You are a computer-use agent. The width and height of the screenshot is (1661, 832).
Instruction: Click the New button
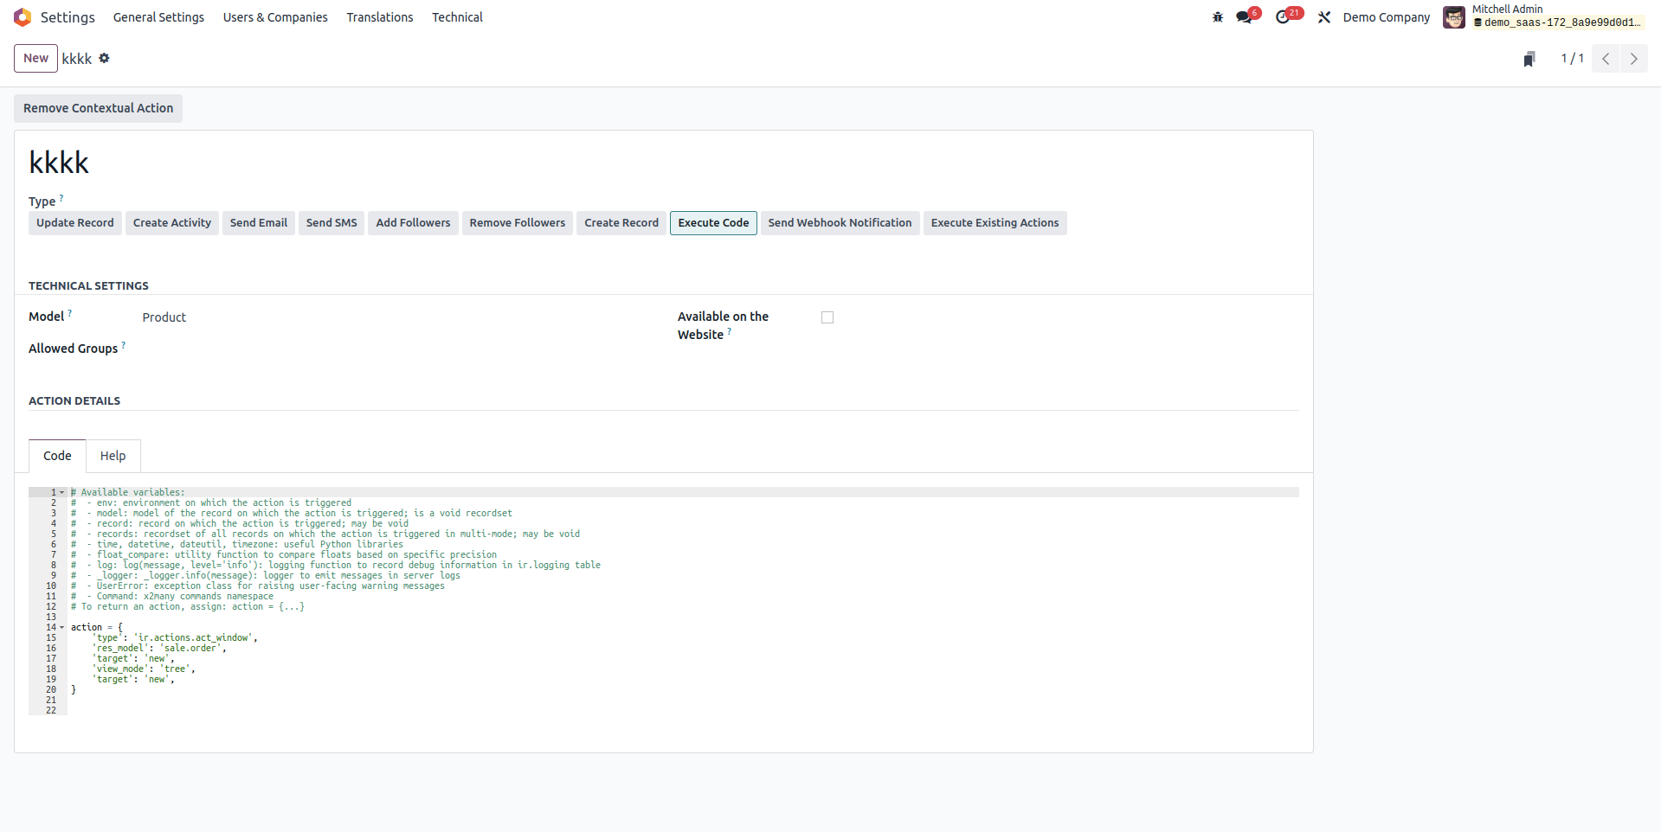pos(35,58)
